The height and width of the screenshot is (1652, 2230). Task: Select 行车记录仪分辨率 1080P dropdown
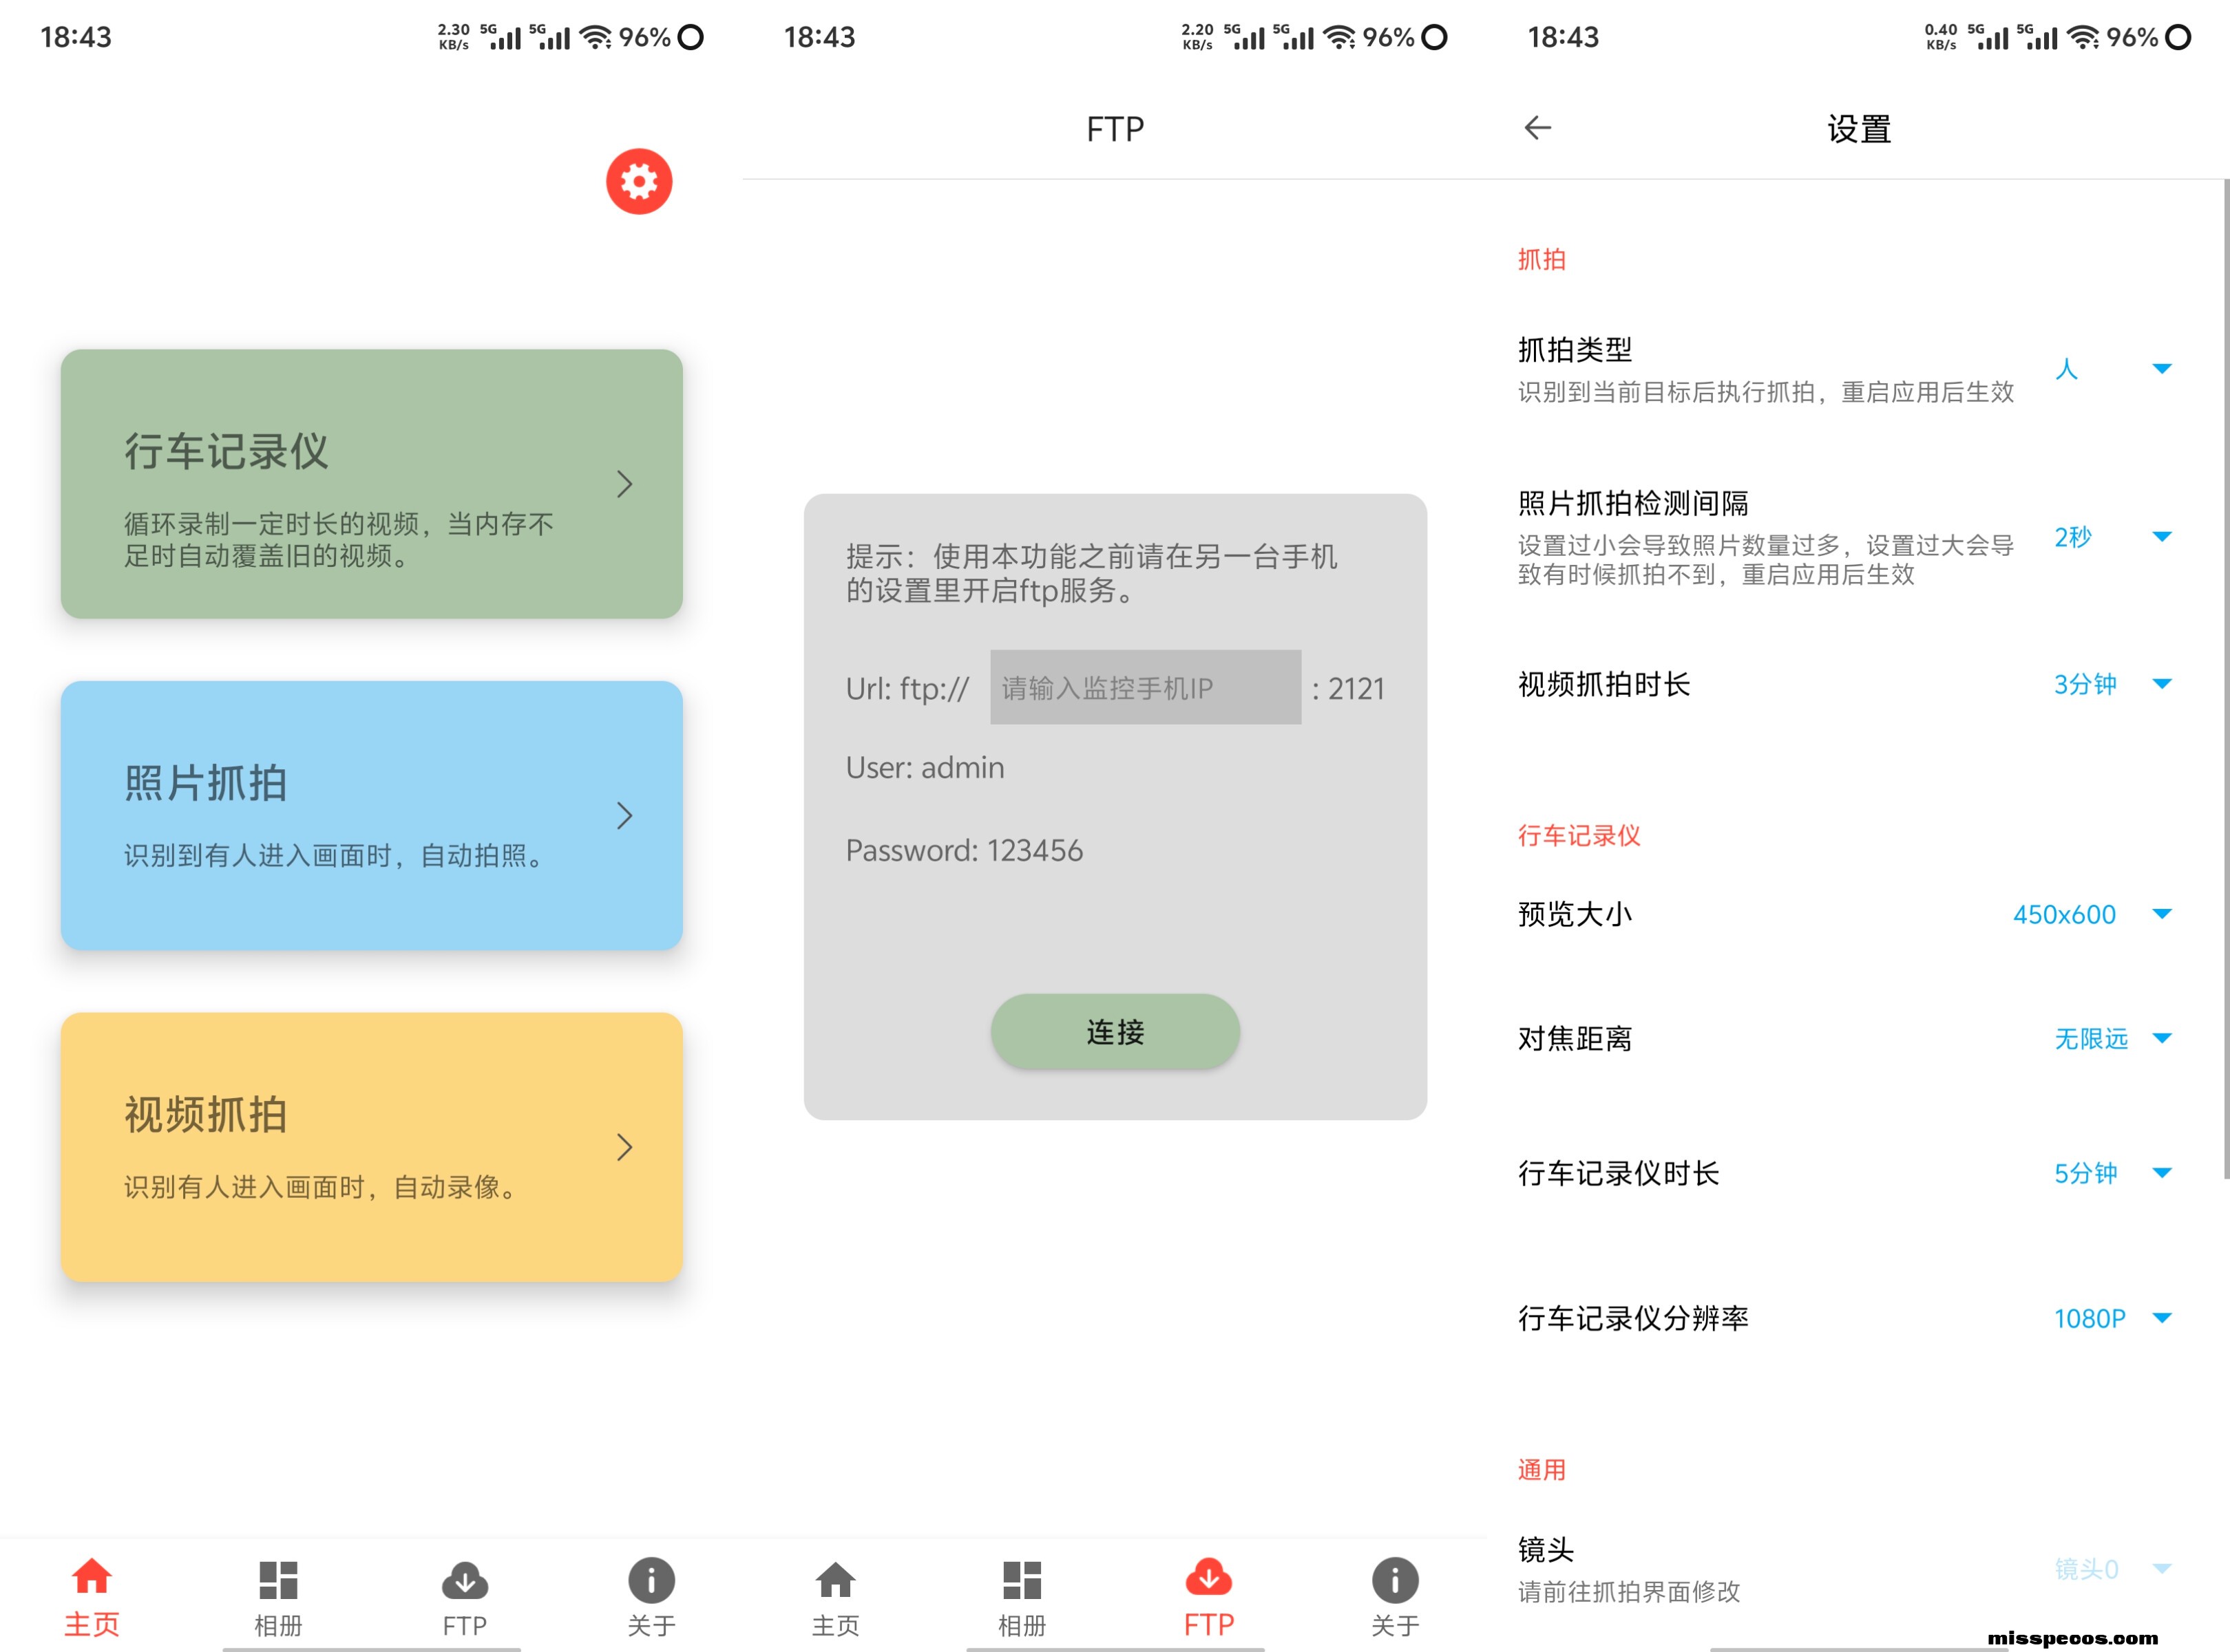click(2111, 1318)
